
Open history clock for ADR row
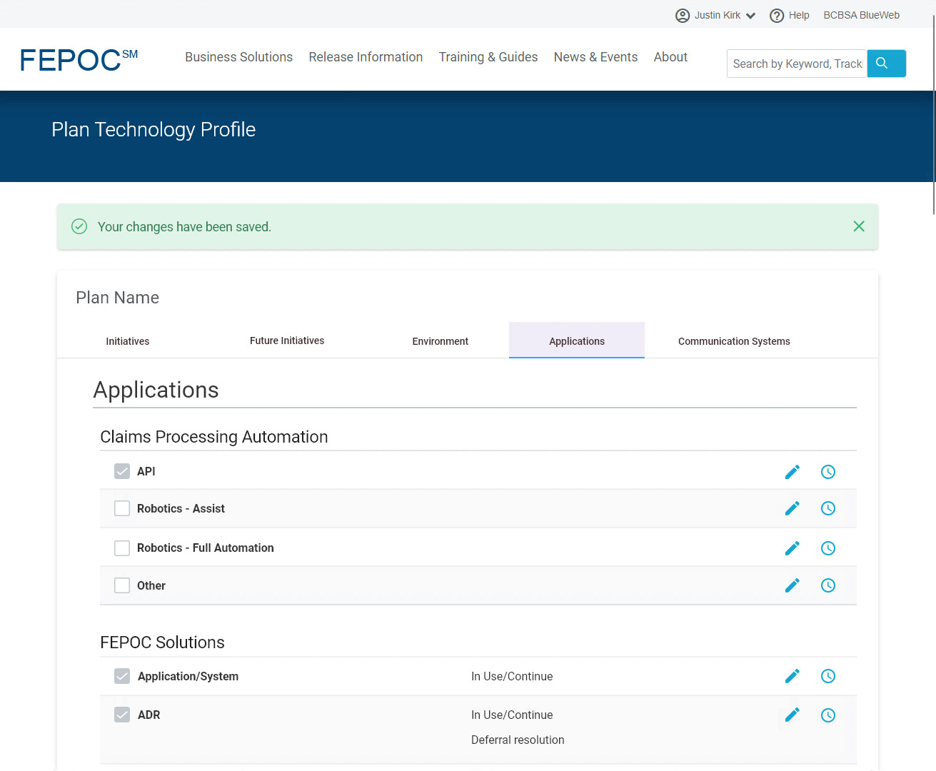point(828,715)
